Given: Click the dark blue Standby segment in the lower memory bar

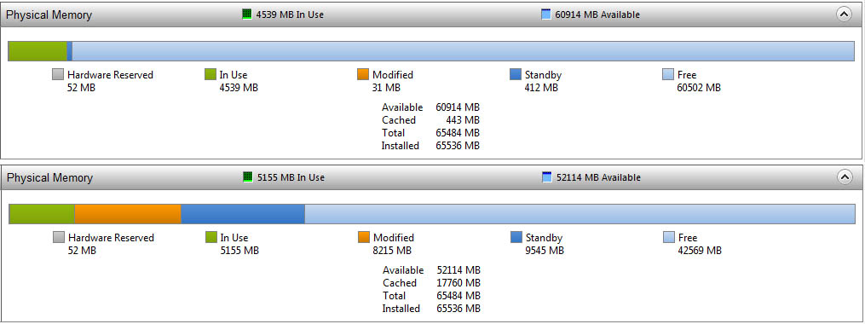Looking at the screenshot, I should click(x=243, y=214).
